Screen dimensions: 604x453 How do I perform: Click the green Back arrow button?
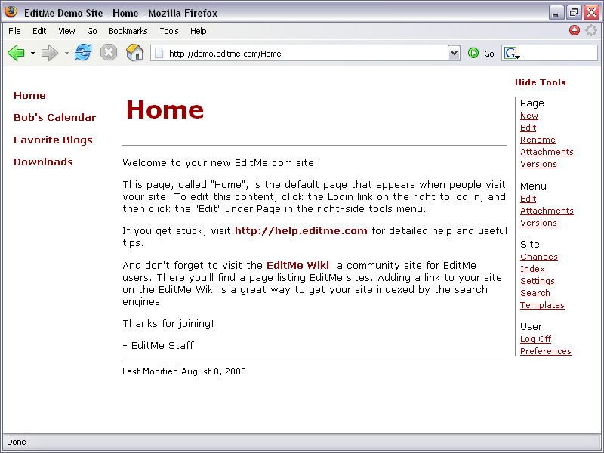pyautogui.click(x=16, y=53)
